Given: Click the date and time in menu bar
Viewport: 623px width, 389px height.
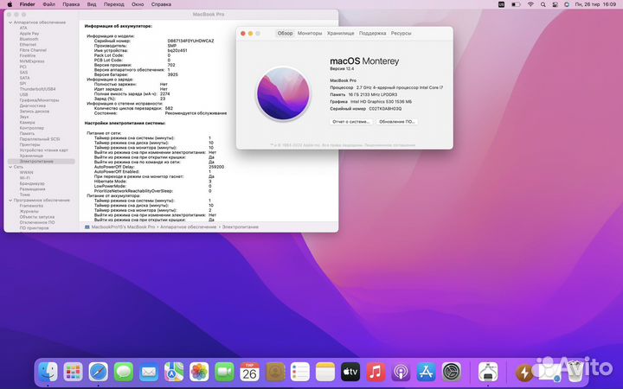Looking at the screenshot, I should pos(595,4).
